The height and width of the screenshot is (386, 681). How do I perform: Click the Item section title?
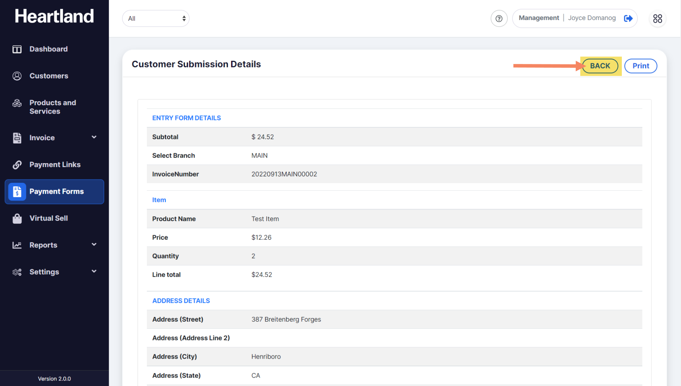pos(159,200)
